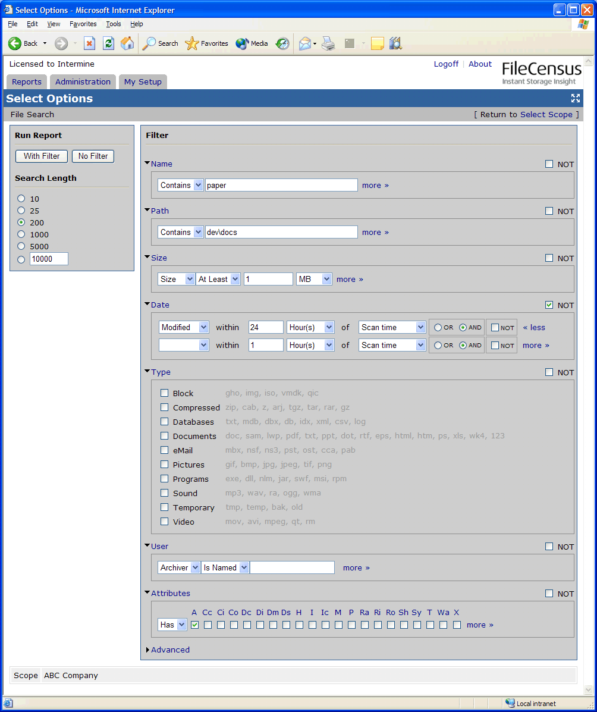The height and width of the screenshot is (712, 597).
Task: Open the Help menu
Action: pyautogui.click(x=137, y=24)
